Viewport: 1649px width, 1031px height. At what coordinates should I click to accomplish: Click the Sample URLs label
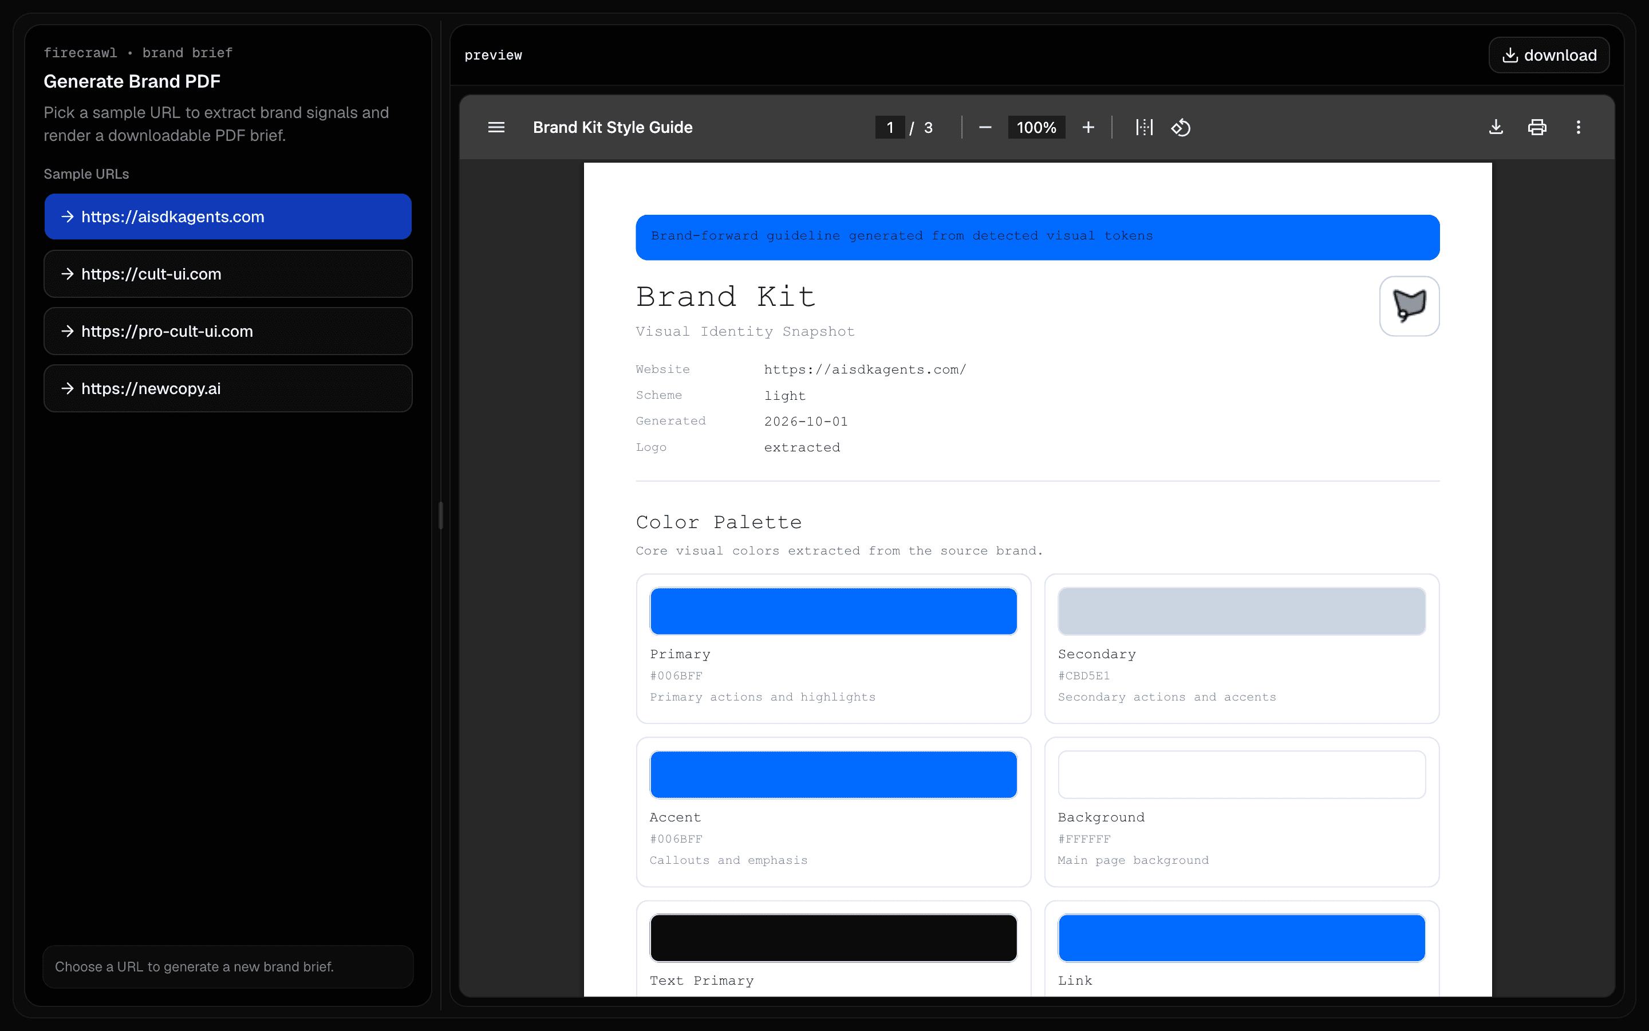pyautogui.click(x=86, y=174)
